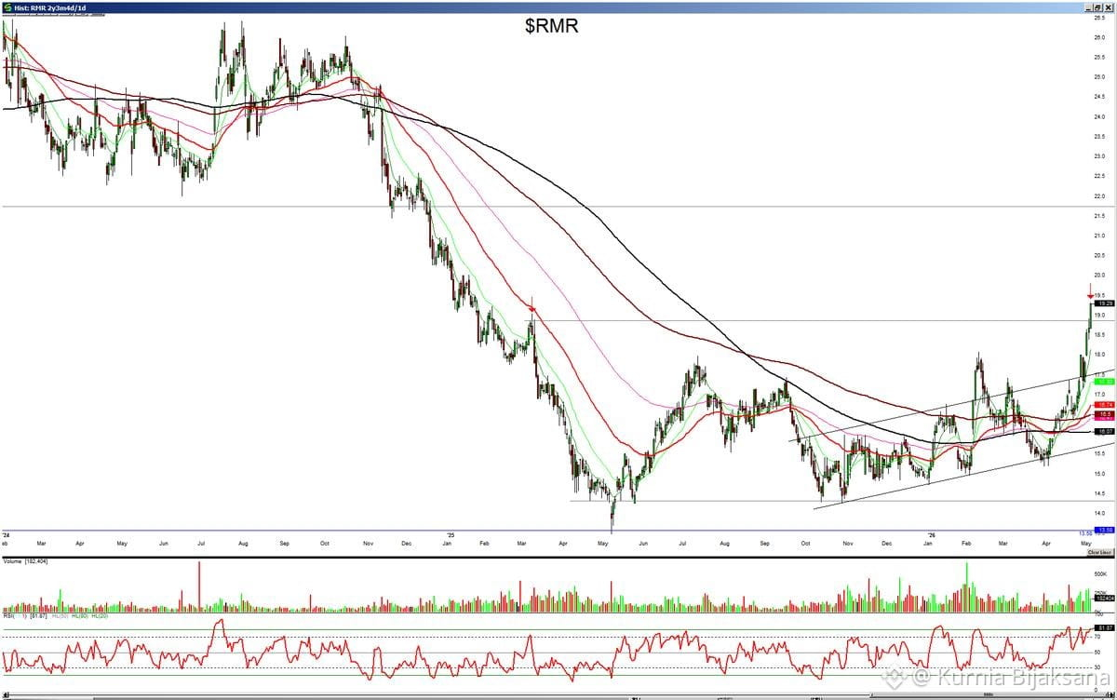Viewport: 1117px width, 700px height.
Task: Click the 19.29 last price tag
Action: 1104,303
